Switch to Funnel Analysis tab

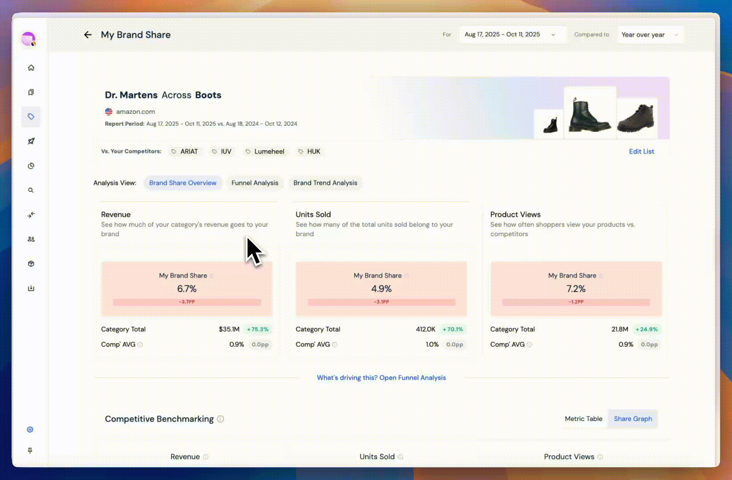click(255, 183)
